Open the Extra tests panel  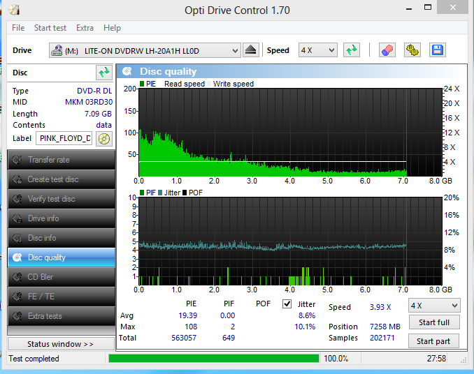point(62,316)
